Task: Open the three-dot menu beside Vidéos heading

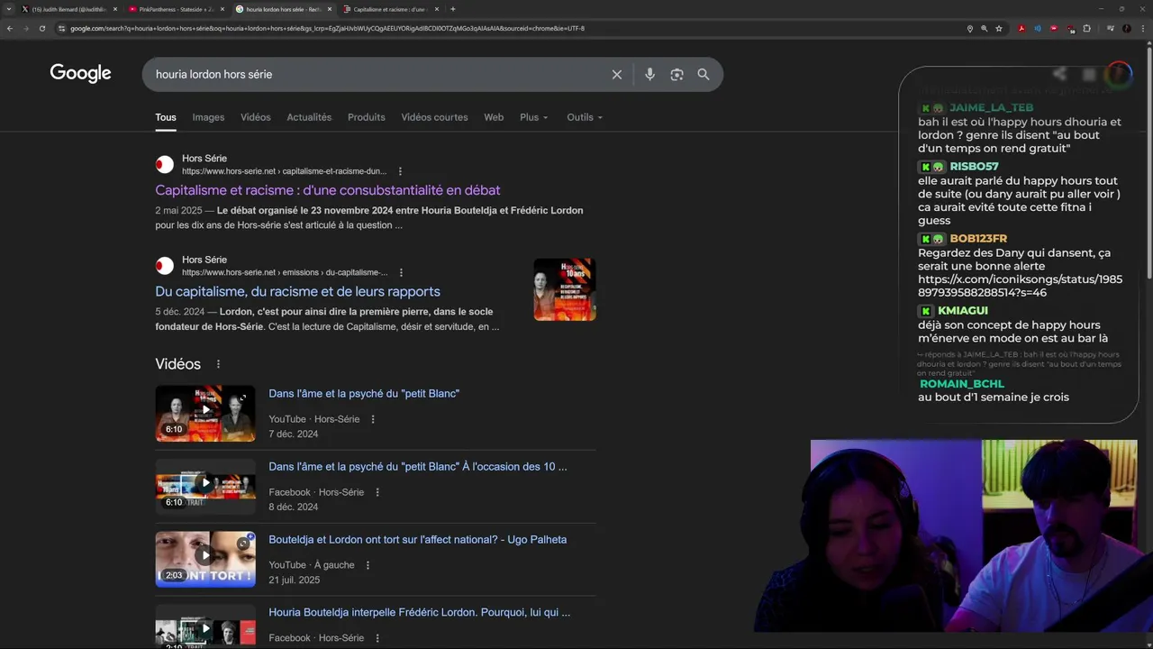Action: (x=218, y=364)
